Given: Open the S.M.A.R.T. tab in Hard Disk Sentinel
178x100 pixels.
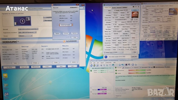Looking at the screenshot, I should [x=135, y=67].
